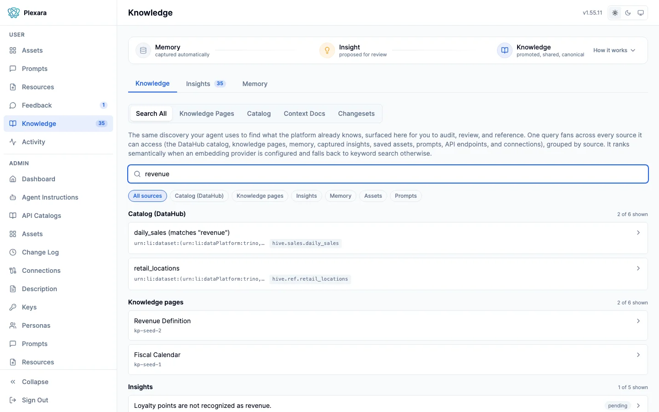This screenshot has width=659, height=412.
Task: Click Change Log clock icon
Action: coord(13,252)
